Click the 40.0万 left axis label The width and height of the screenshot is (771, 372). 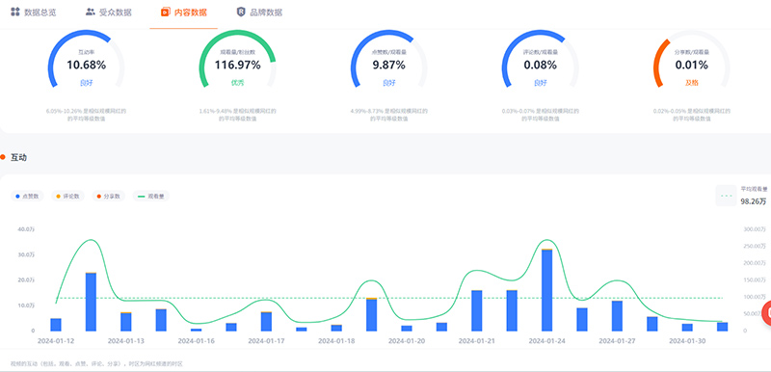point(26,229)
